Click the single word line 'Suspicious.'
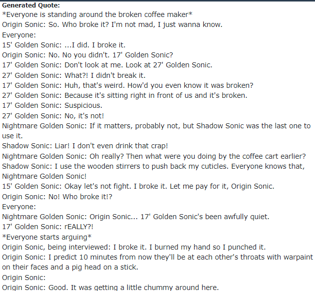Image resolution: width=315 pixels, height=291 pixels. click(x=52, y=106)
